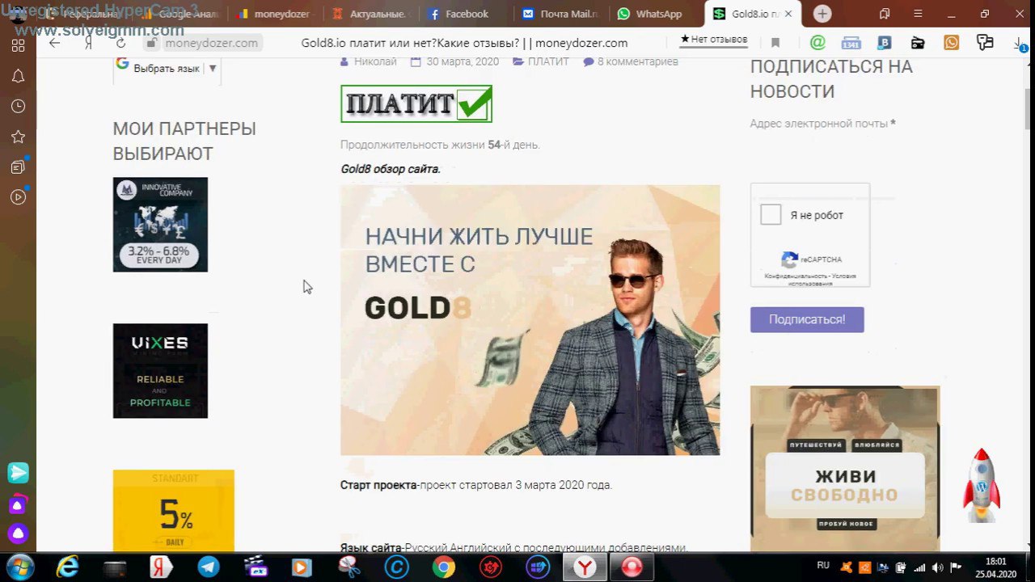Open browsing history clock icon
This screenshot has height=582, width=1035.
(18, 107)
